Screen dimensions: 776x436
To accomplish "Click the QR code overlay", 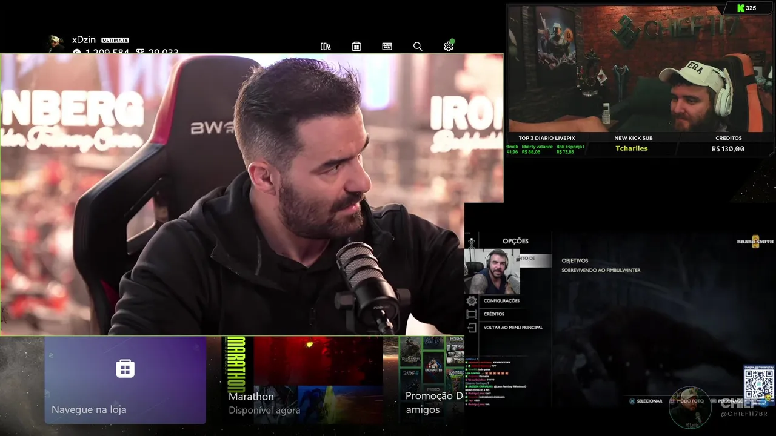I will pyautogui.click(x=758, y=385).
